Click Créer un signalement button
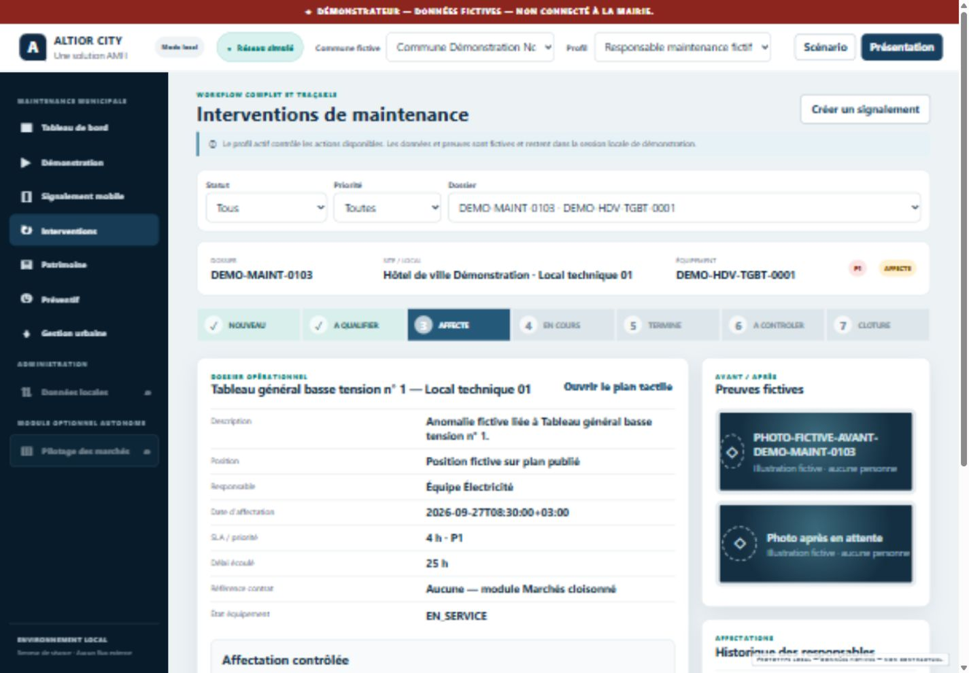The height and width of the screenshot is (673, 969). click(x=865, y=109)
